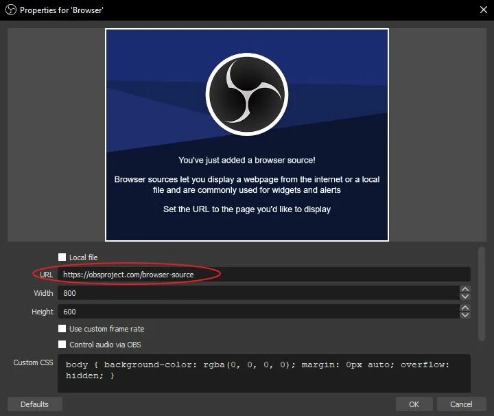The width and height of the screenshot is (494, 416).
Task: Click the properties panel vertical scrollbar
Action: click(481, 294)
